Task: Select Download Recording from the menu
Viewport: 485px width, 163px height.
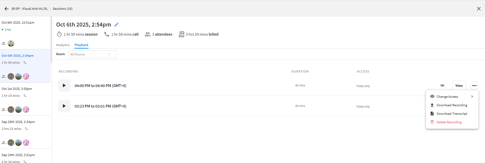Action: tap(452, 105)
